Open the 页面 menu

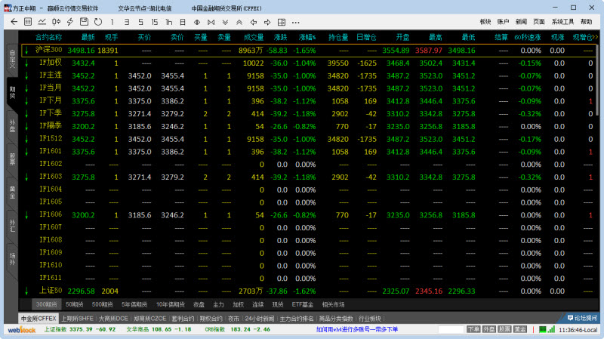click(x=539, y=22)
